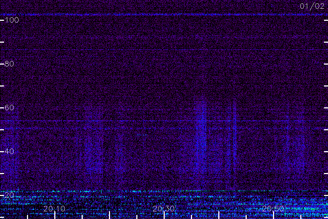The width and height of the screenshot is (328, 219).
Task: Click the 01/02 date stamp
Action: point(312,6)
